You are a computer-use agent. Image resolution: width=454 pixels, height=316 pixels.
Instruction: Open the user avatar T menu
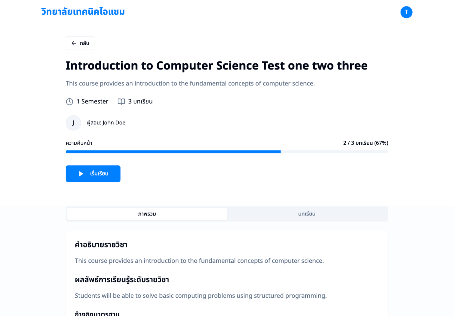click(406, 12)
